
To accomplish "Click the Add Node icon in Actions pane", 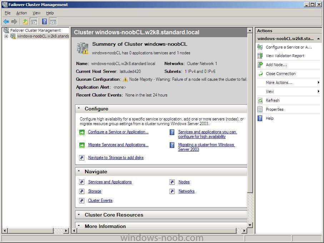I will 260,65.
